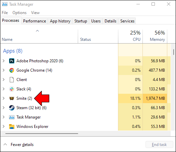Switch to the Details tab
Image resolution: width=176 pixels, height=152 pixels.
(x=110, y=21)
